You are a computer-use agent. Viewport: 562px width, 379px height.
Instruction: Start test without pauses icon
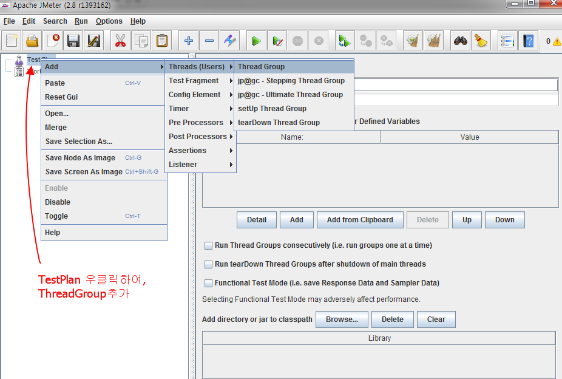(277, 41)
